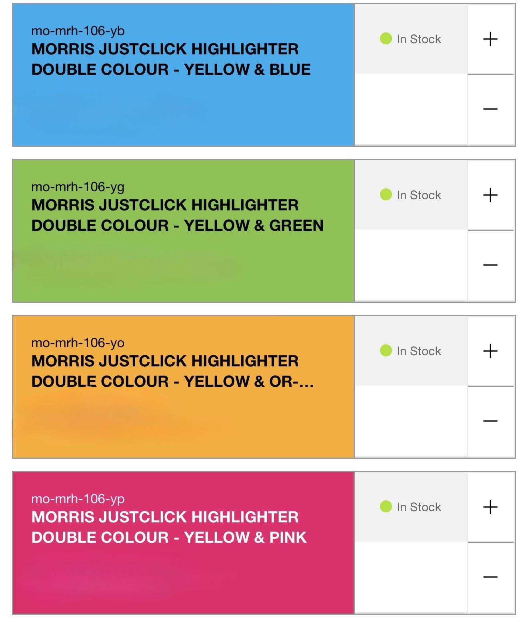Click product code mo-mrh-106-yo
The height and width of the screenshot is (622, 528).
pos(78,343)
